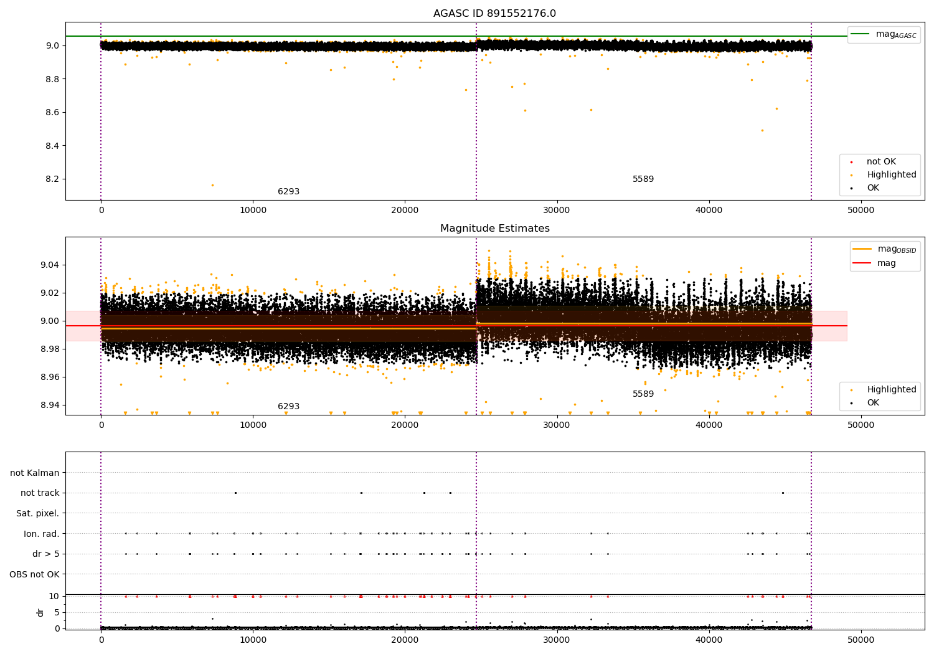Select 'Highlighted' legend entry in top plot
The image size is (934, 654).
[891, 175]
